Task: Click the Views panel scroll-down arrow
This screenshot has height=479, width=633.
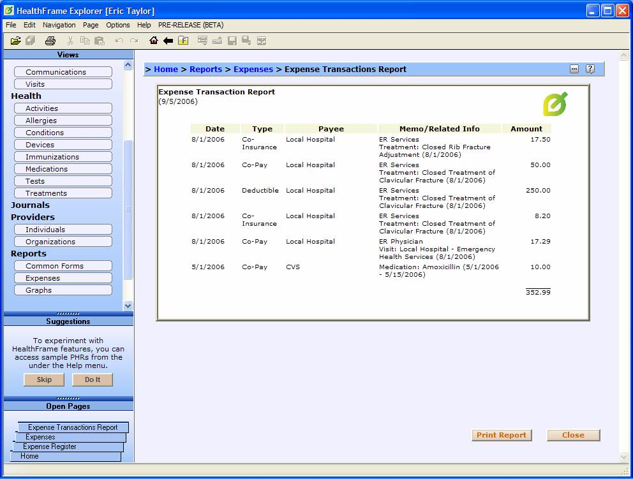Action: pyautogui.click(x=128, y=306)
